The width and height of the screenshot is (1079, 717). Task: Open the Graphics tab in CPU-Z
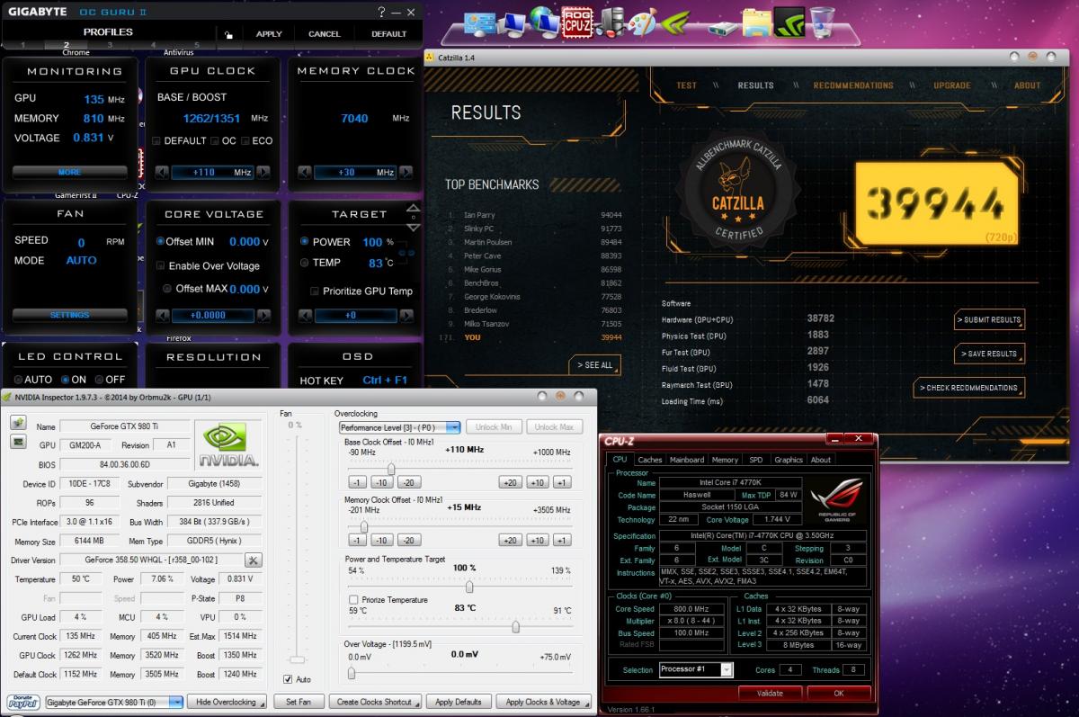pos(788,460)
